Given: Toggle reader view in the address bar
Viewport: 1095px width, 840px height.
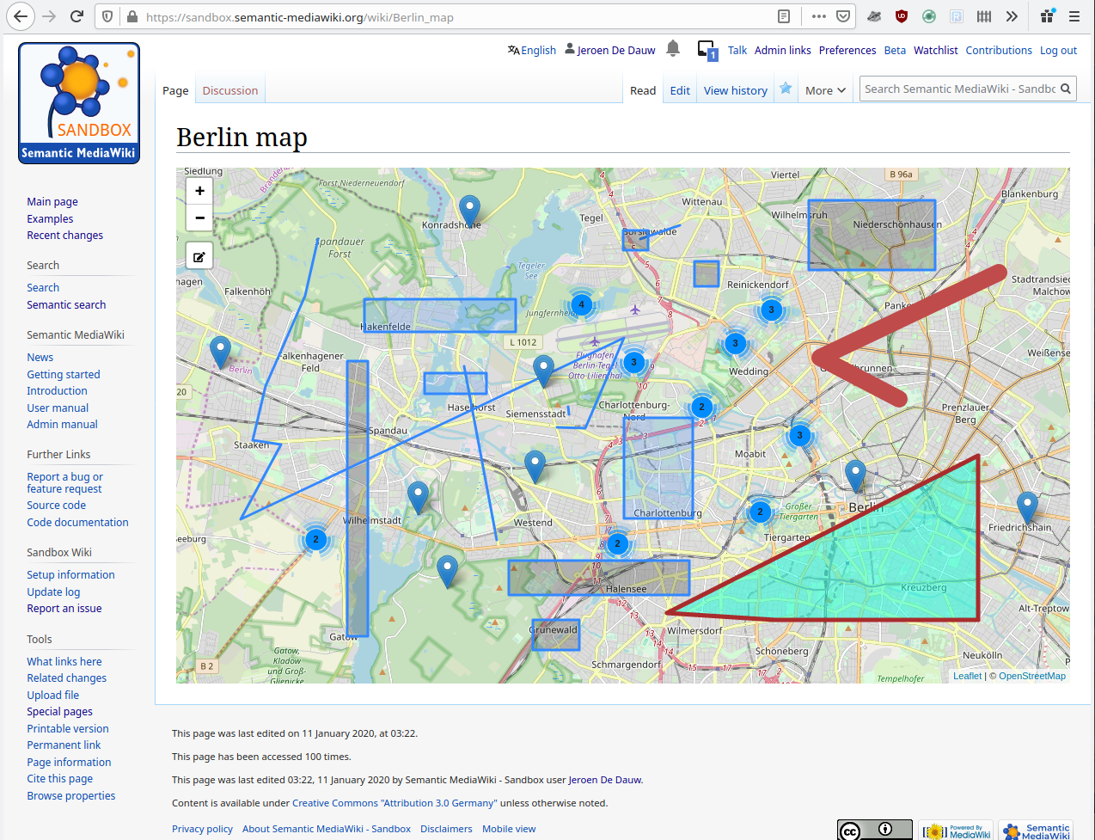Looking at the screenshot, I should [x=784, y=15].
